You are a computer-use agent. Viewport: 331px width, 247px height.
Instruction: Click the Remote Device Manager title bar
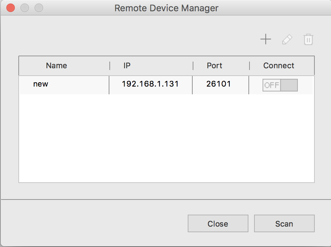point(166,8)
